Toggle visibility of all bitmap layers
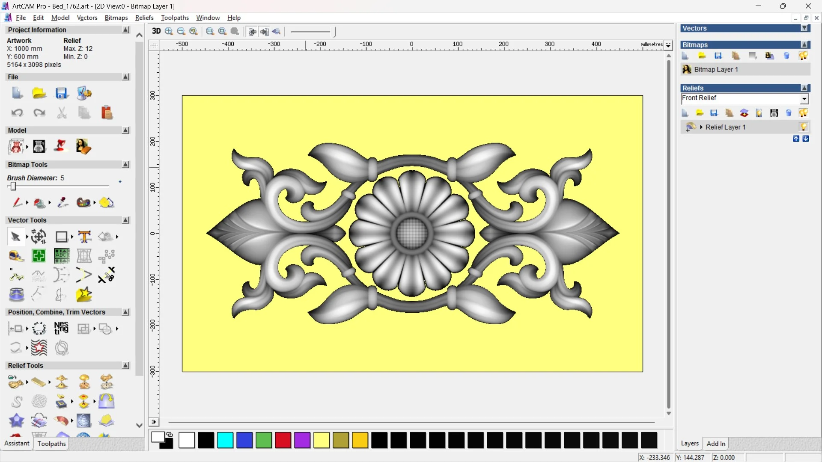The width and height of the screenshot is (822, 462). pyautogui.click(x=803, y=56)
